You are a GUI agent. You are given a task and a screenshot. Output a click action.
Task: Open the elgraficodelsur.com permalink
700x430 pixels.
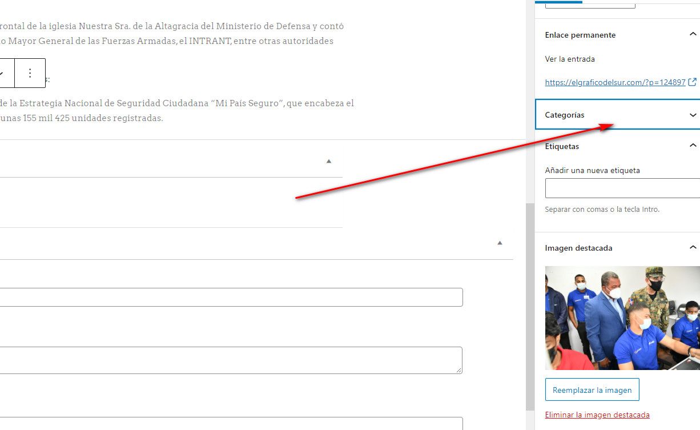(x=615, y=82)
